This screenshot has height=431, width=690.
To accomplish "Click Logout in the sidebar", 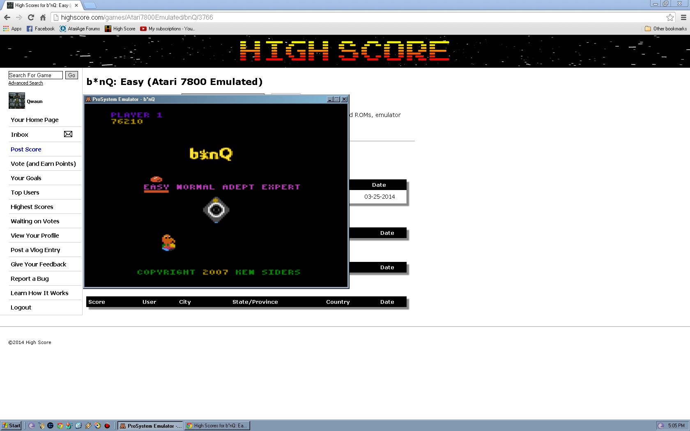I will coord(21,307).
